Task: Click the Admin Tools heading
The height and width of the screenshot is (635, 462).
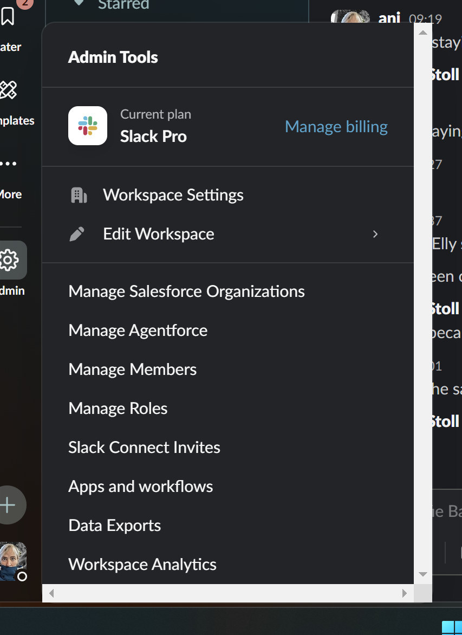Action: [x=113, y=57]
